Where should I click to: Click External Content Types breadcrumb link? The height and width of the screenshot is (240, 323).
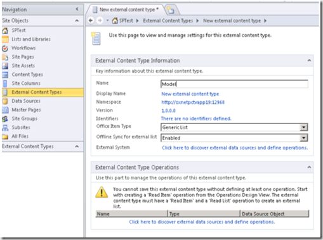click(168, 21)
